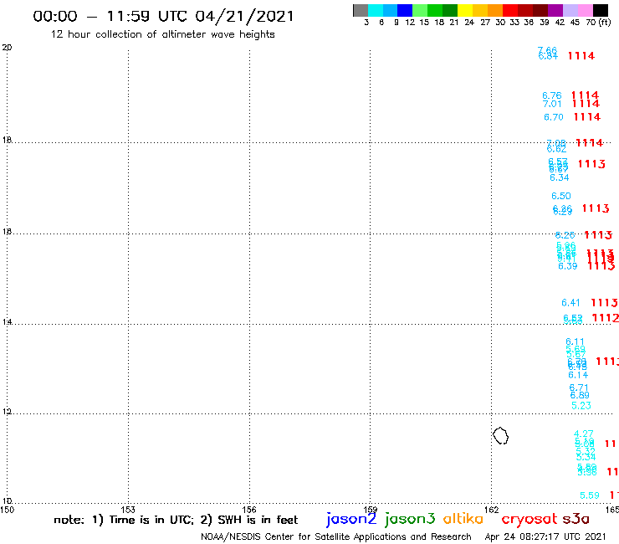Viewport: 619px width, 544px height.
Task: Select the cyan legend color swatch
Action: tap(376, 10)
